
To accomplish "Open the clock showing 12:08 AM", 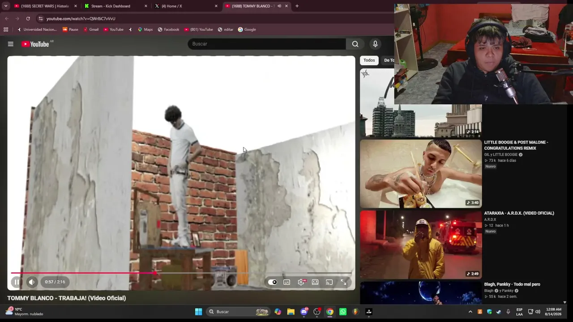I will coord(553,312).
